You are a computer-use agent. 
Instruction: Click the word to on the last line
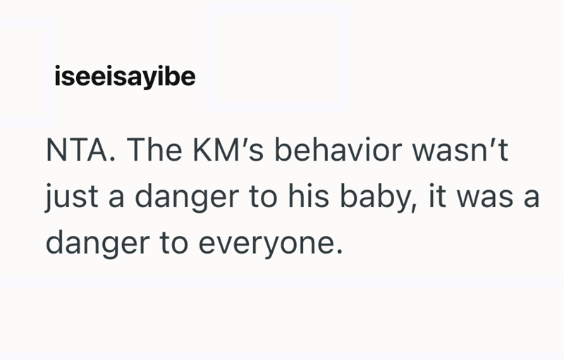tap(174, 244)
